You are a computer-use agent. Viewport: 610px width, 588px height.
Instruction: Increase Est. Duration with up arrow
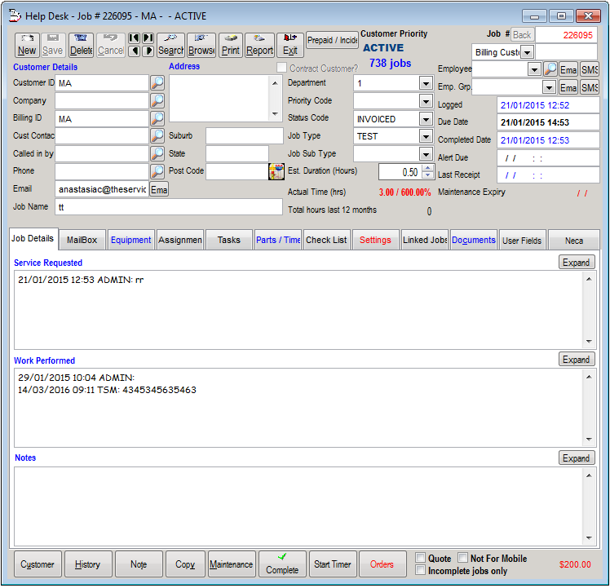tap(427, 169)
